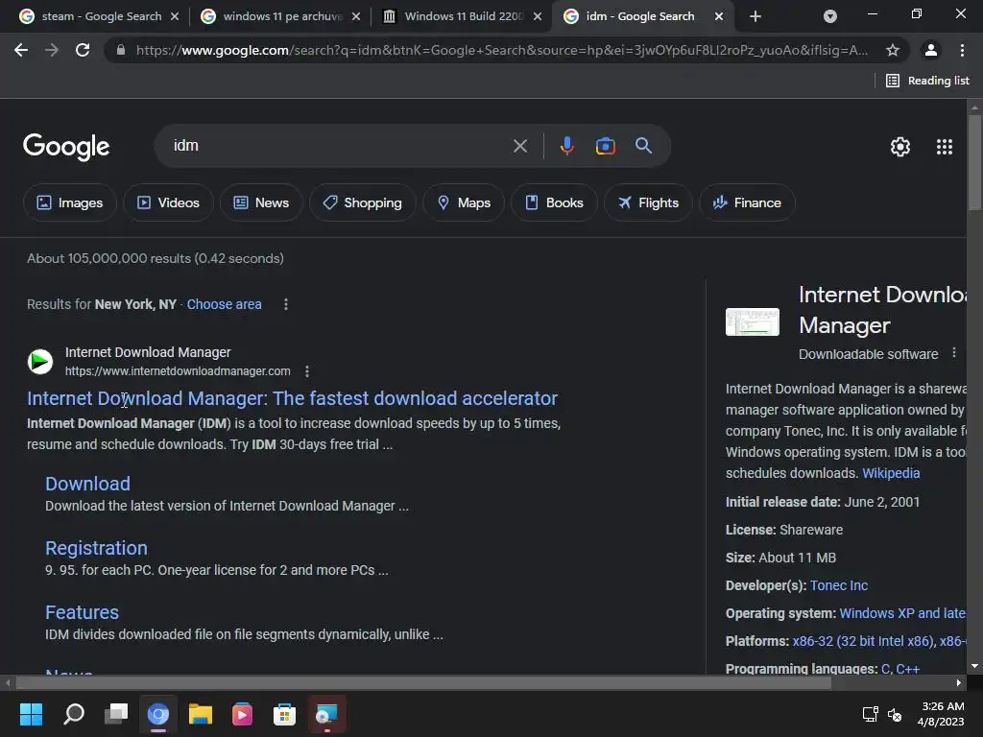Click the Google logo
Image resolution: width=983 pixels, height=737 pixels.
(66, 147)
